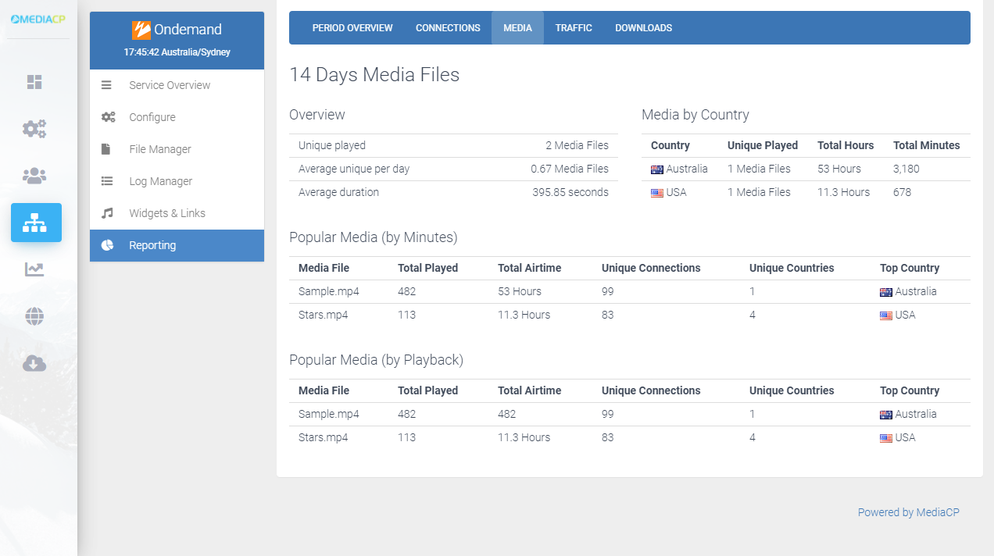Viewport: 994px width, 556px height.
Task: Click the File Manager document icon
Action: (106, 149)
